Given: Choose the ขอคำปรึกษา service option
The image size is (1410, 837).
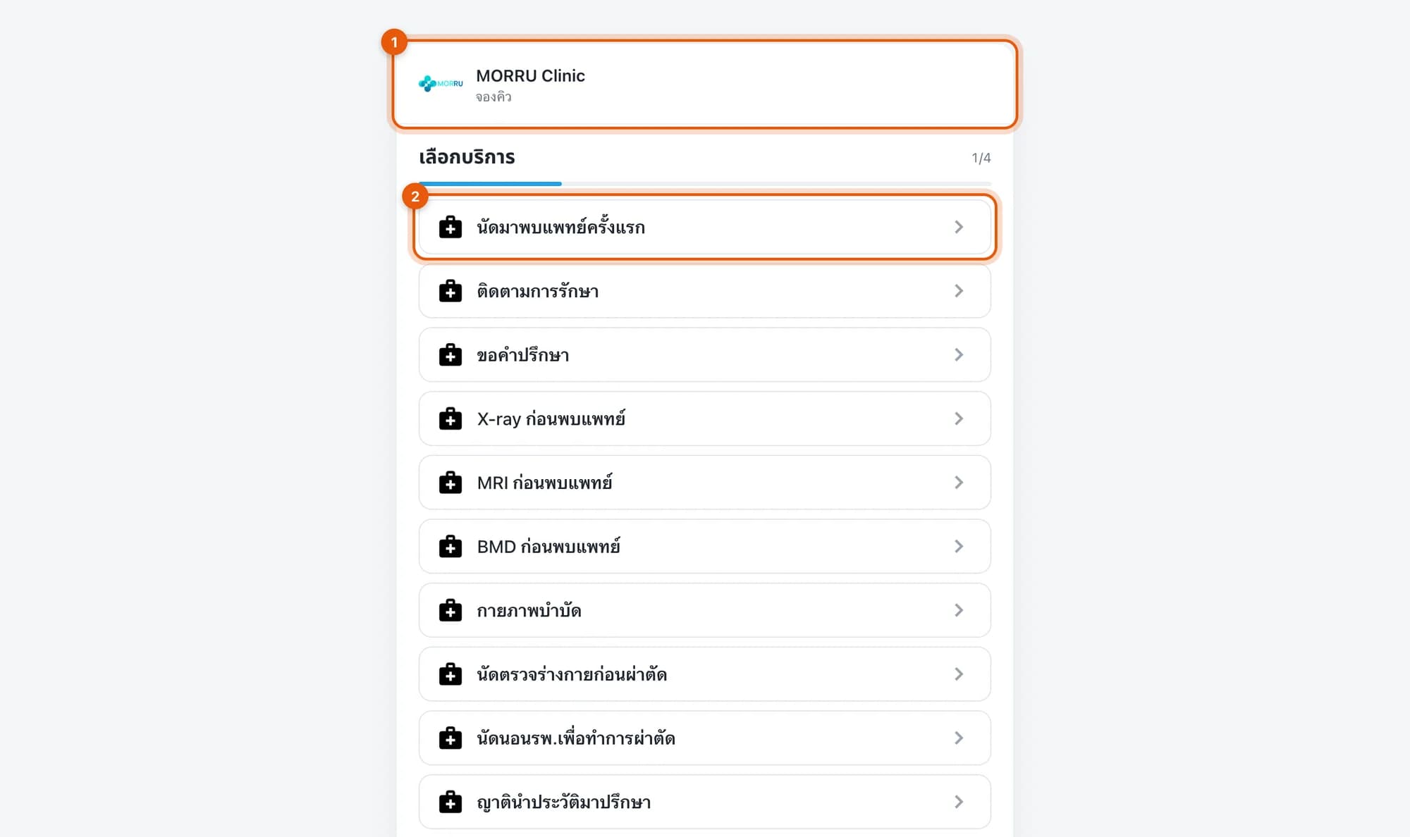Looking at the screenshot, I should 705,355.
